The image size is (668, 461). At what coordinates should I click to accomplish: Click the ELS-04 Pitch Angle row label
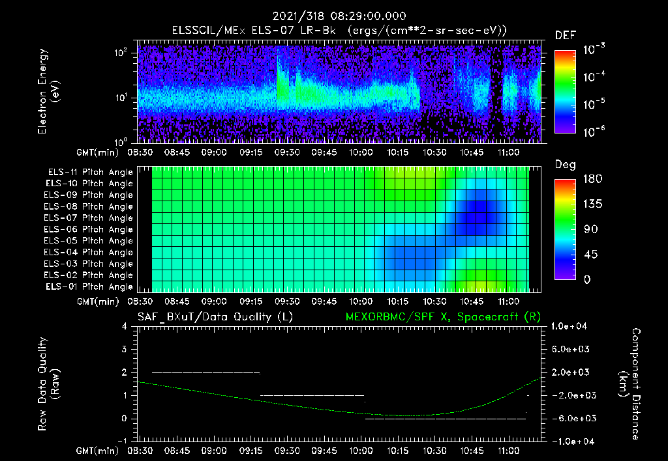click(89, 252)
